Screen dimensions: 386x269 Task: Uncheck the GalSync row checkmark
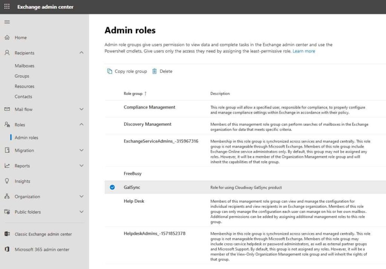[112, 187]
